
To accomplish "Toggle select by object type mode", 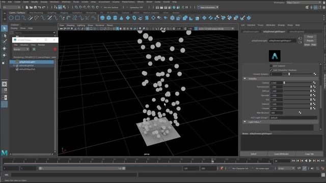I will pos(60,7).
